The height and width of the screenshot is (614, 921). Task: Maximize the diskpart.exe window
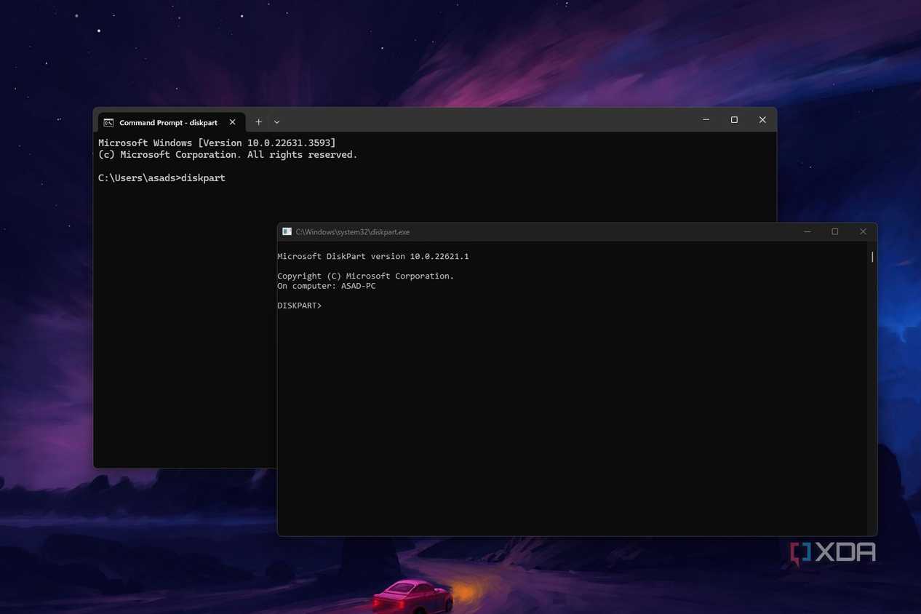835,231
